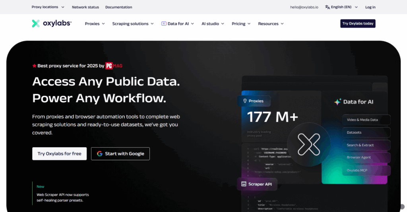Screen dimensions: 407x212
Task: Click the Proxies badge in illustration
Action: coord(254,101)
